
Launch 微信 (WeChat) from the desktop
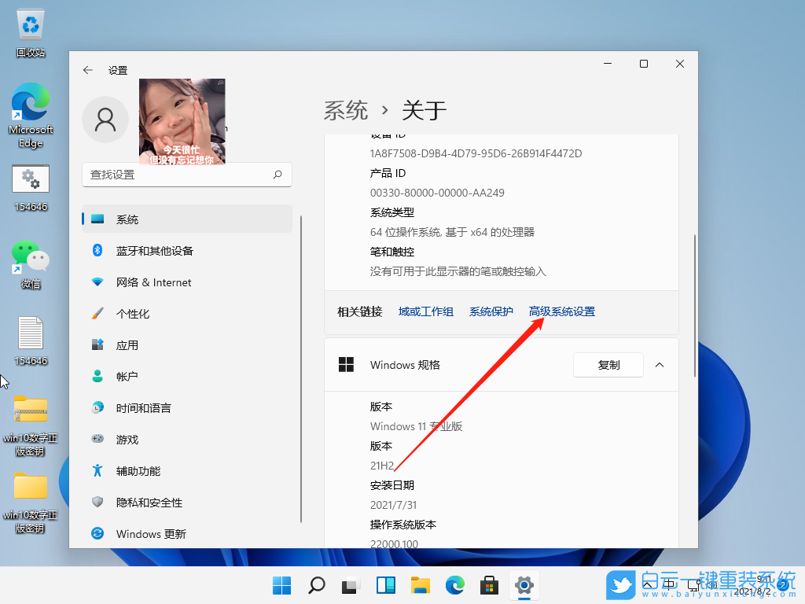(x=30, y=257)
